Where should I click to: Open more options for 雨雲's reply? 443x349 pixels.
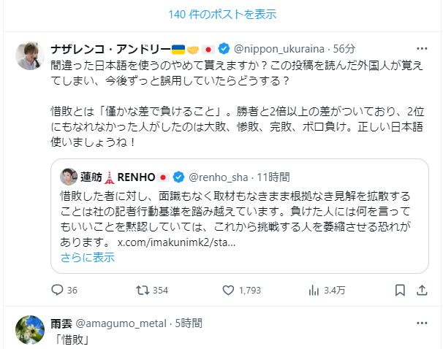pyautogui.click(x=422, y=323)
